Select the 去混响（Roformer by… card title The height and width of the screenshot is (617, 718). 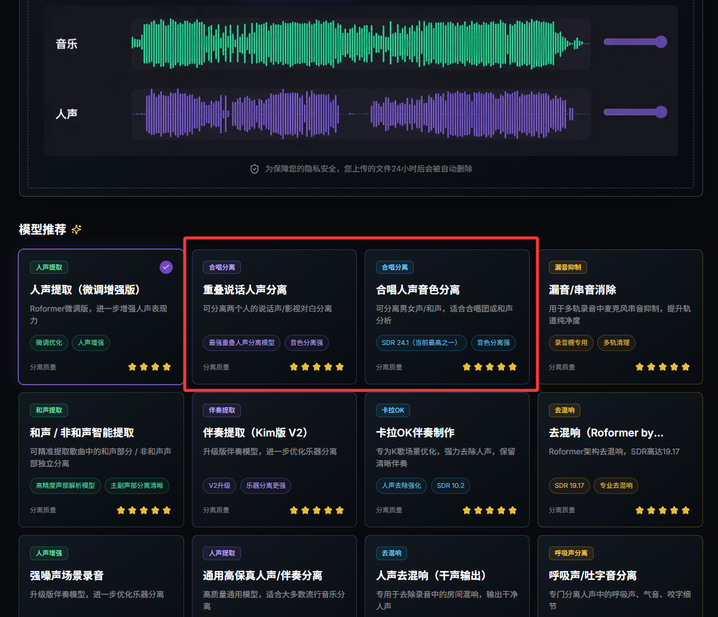(x=606, y=432)
